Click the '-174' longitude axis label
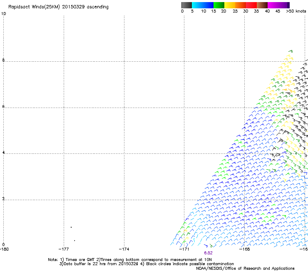The image size is (308, 271). click(124, 249)
